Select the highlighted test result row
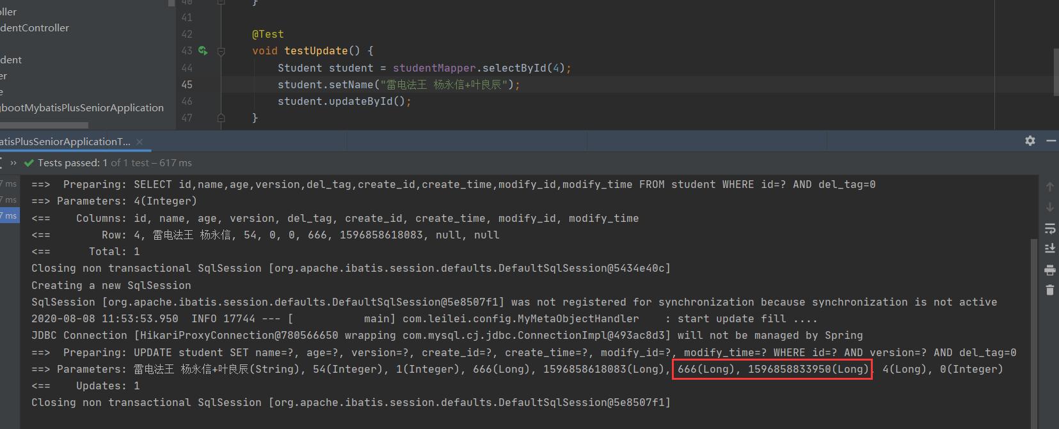The width and height of the screenshot is (1059, 429). pos(9,216)
